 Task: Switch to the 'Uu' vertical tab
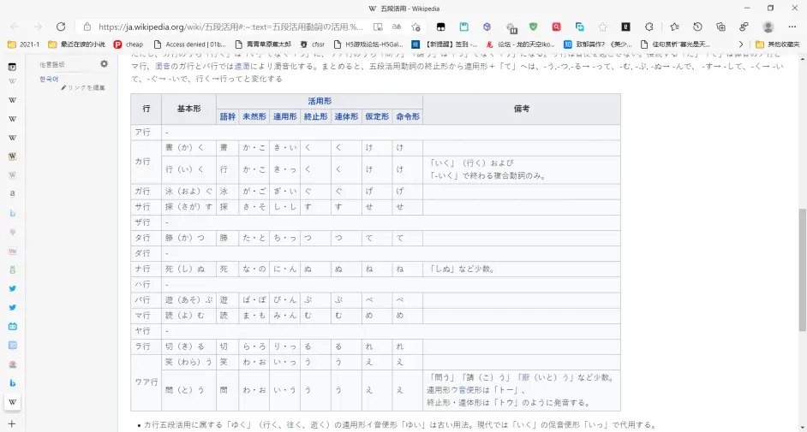point(12,251)
